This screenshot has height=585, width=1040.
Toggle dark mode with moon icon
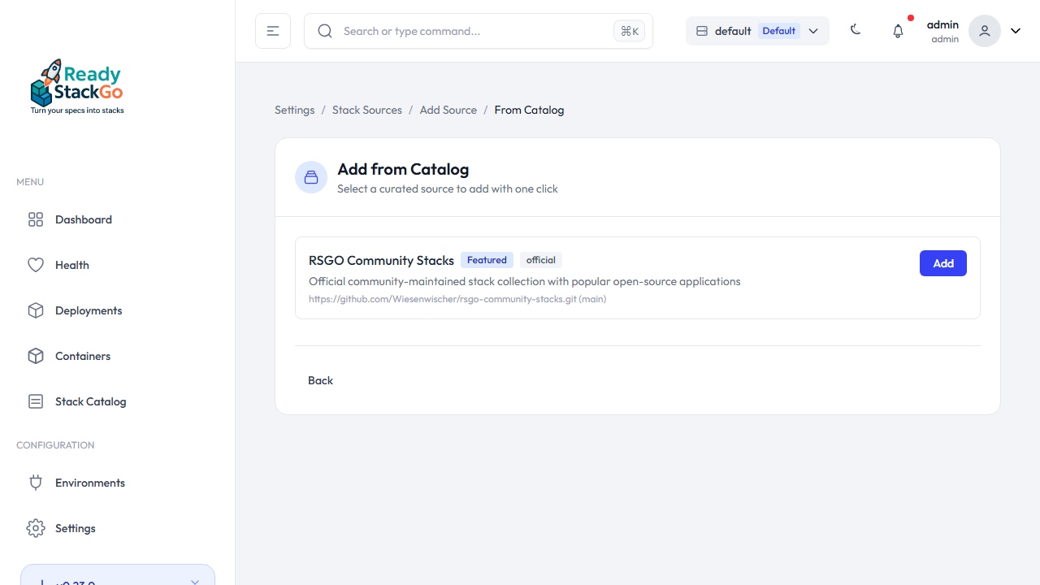point(856,30)
